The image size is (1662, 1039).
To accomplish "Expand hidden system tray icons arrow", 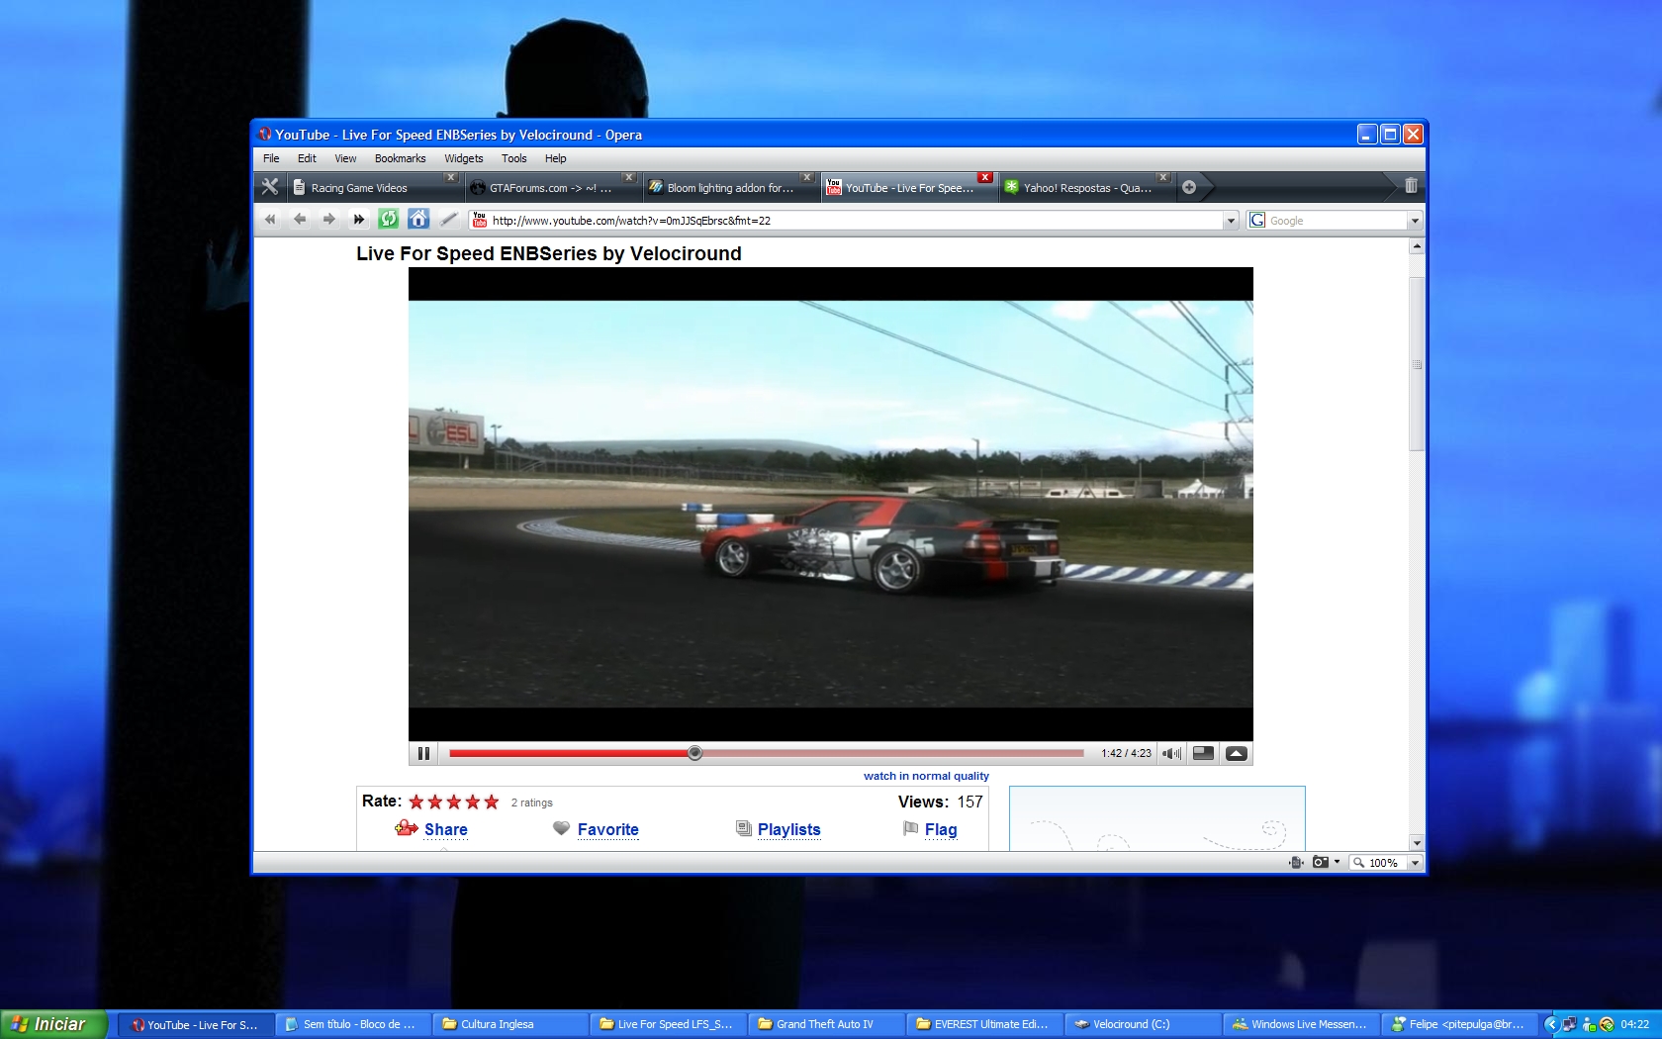I will point(1551,1024).
